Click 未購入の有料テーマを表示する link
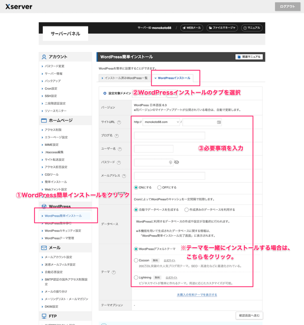Screen dimensions: 304x325 pyautogui.click(x=197, y=295)
